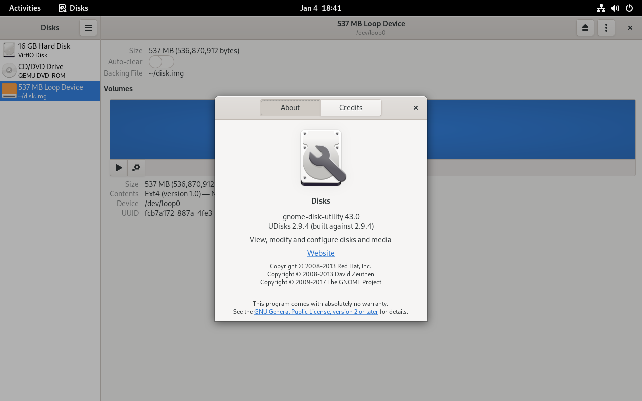Open the power menu tray icon
The height and width of the screenshot is (401, 642).
click(630, 8)
